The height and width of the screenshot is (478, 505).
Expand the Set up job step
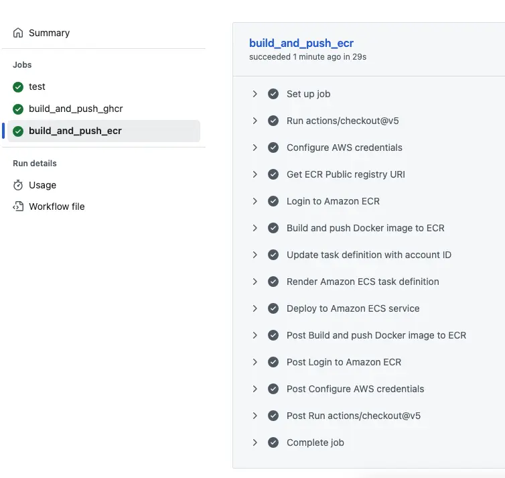255,94
